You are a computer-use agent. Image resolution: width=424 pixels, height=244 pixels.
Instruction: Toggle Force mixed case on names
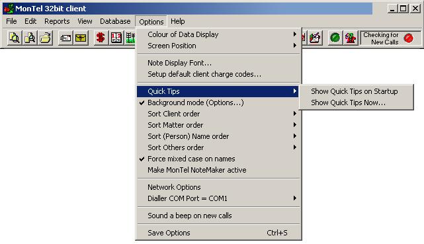218,159
